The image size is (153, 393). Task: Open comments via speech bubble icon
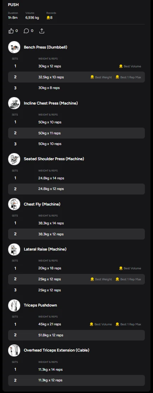point(26,31)
